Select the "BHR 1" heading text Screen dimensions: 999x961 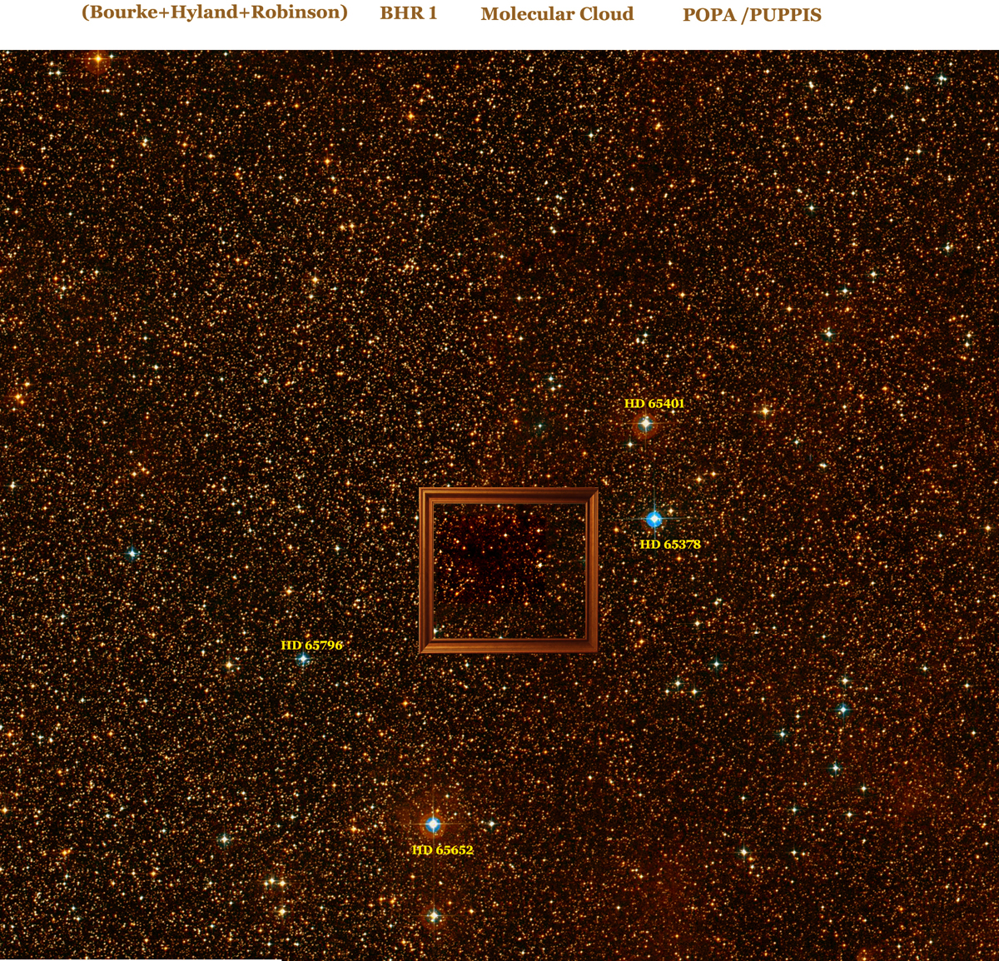pyautogui.click(x=409, y=14)
